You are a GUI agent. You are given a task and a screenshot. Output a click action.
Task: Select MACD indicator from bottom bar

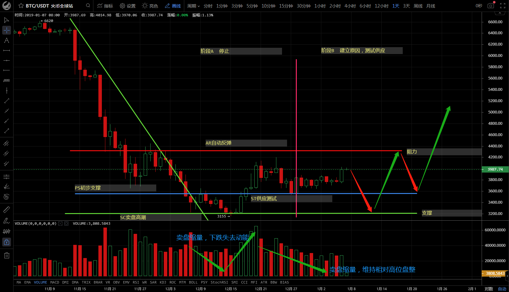[x=55, y=282]
